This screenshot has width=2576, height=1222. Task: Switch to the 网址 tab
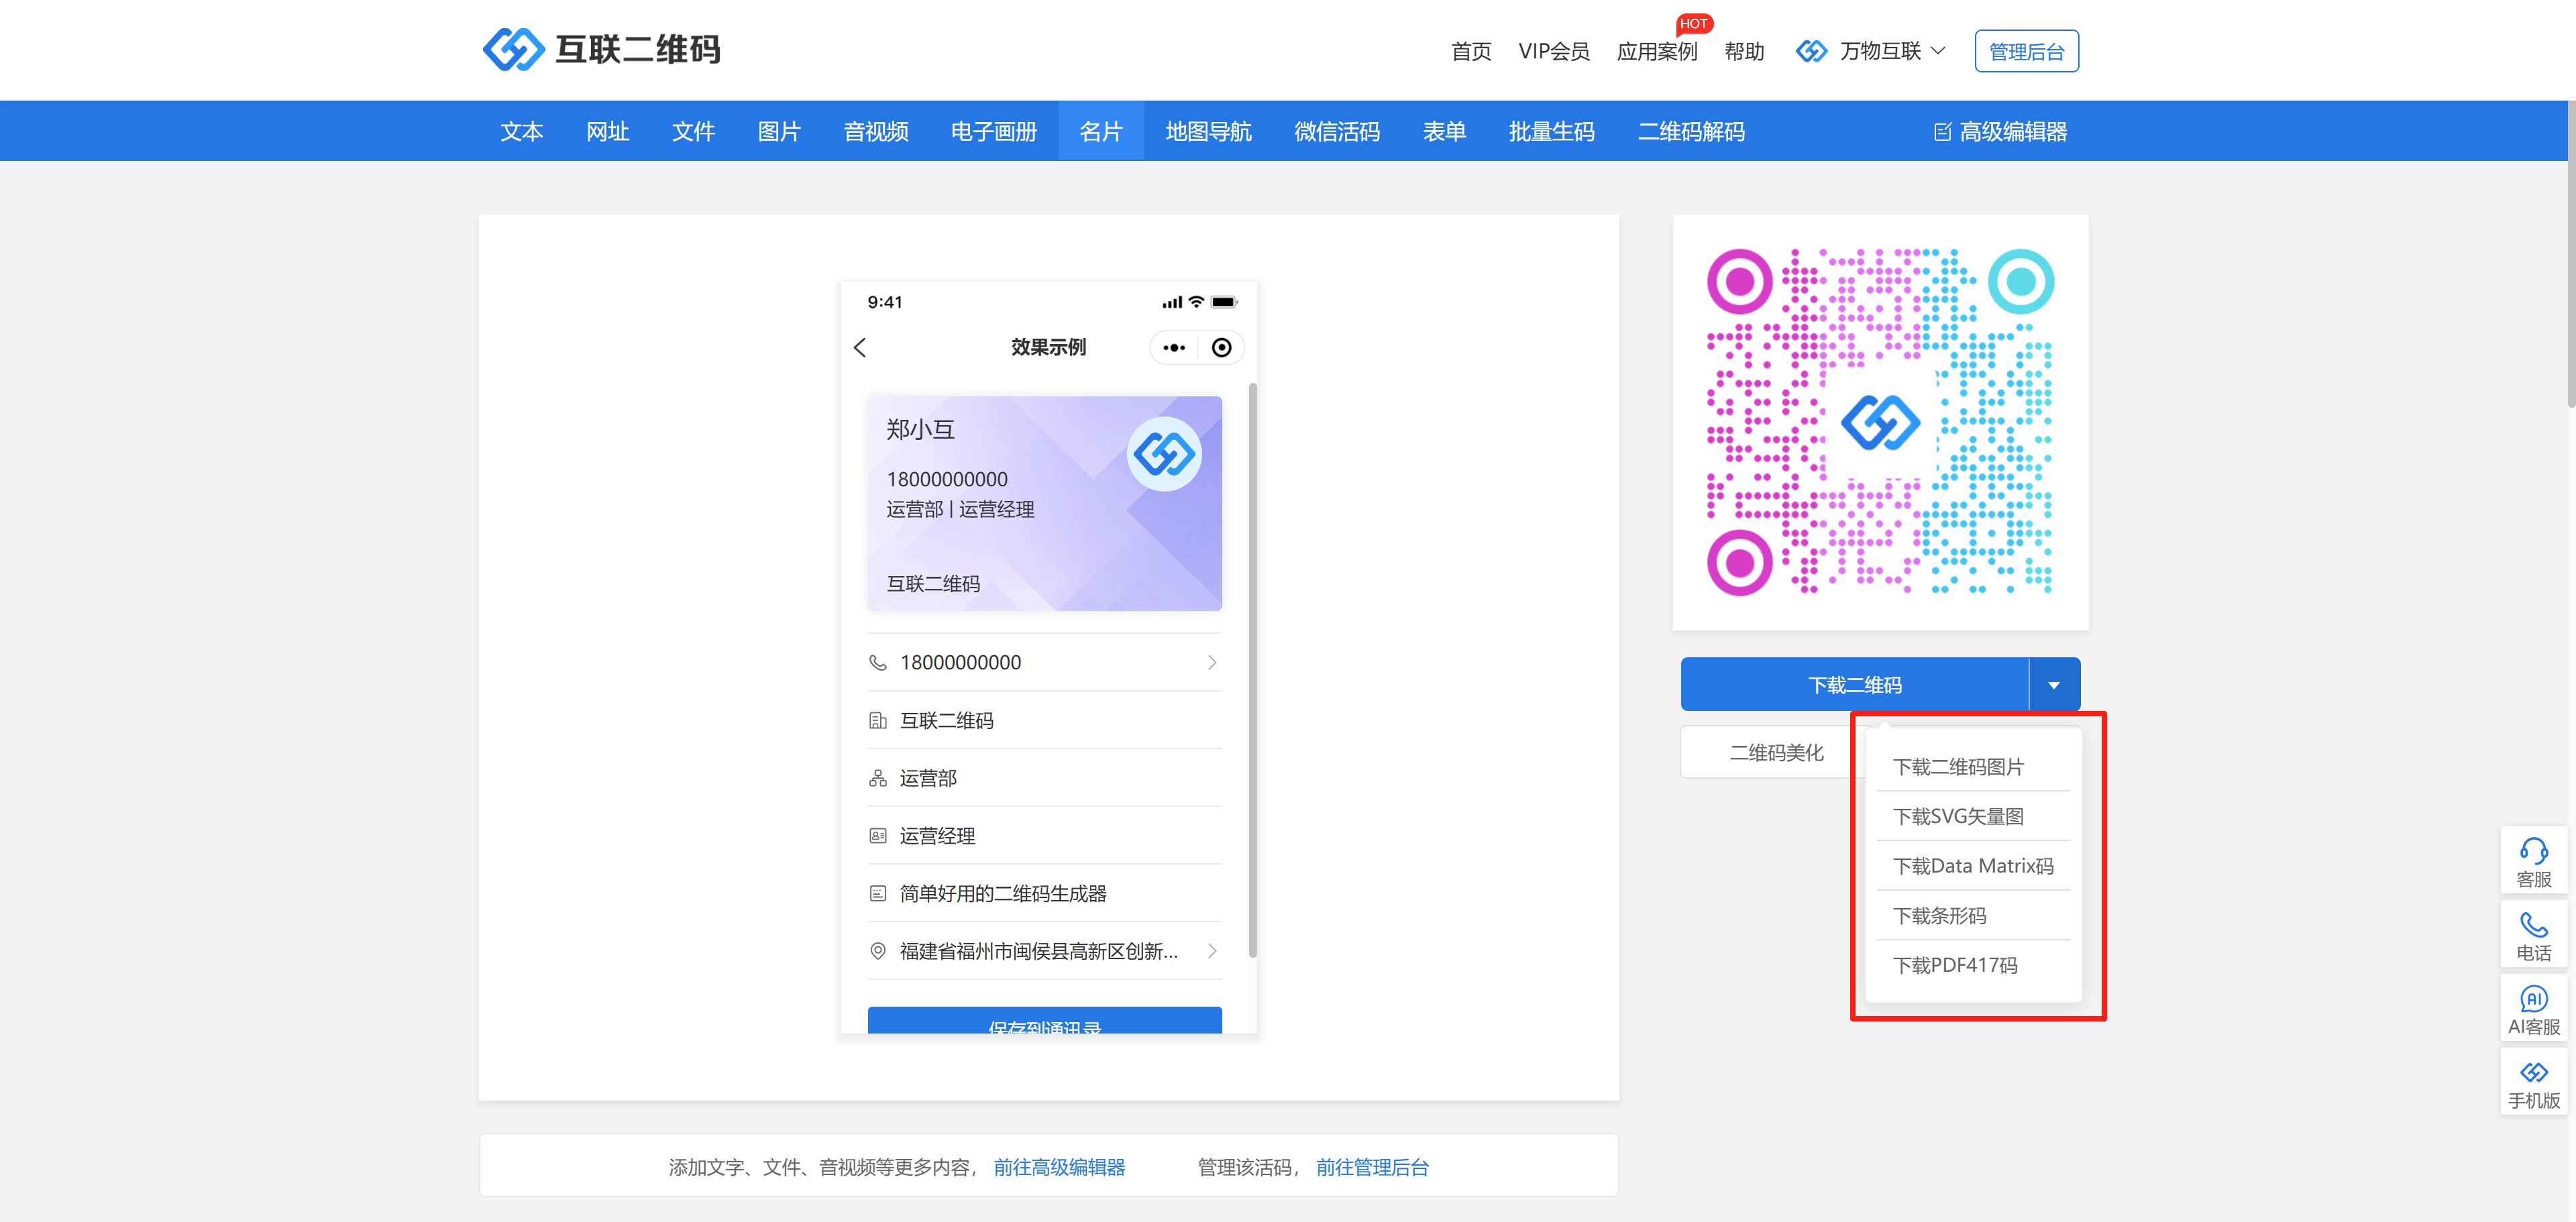pyautogui.click(x=608, y=131)
